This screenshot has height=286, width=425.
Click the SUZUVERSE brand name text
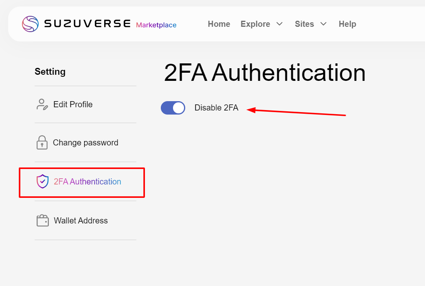[87, 24]
